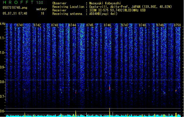
Task: Click the Receiving antenna label
Action: [x=67, y=14]
